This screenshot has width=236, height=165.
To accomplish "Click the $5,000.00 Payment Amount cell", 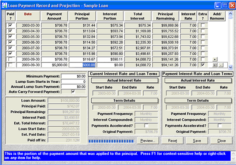I will pyautogui.click(x=55, y=65).
